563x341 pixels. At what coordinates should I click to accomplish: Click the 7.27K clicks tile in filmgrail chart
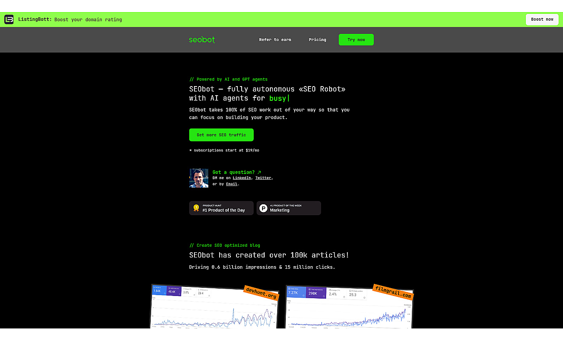[297, 292]
